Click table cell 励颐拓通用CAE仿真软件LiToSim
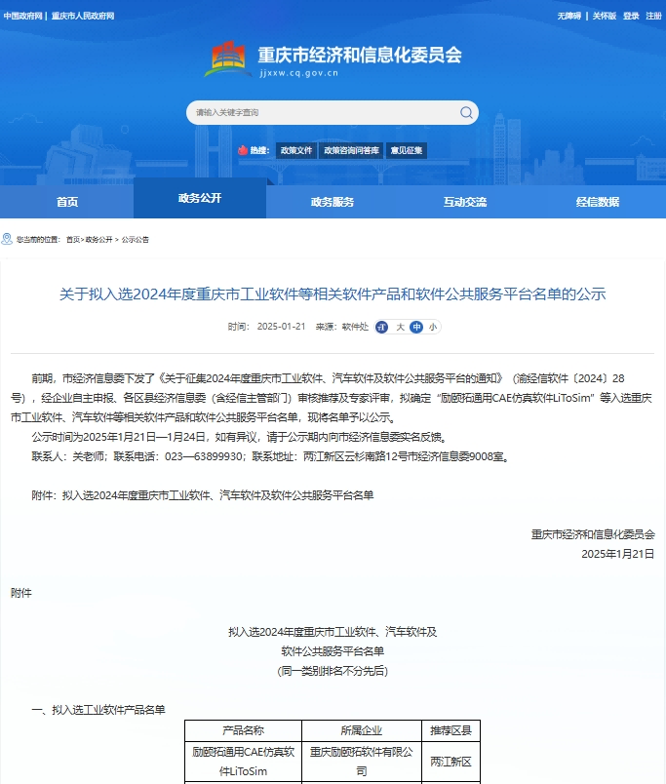This screenshot has height=784, width=666. [x=243, y=762]
